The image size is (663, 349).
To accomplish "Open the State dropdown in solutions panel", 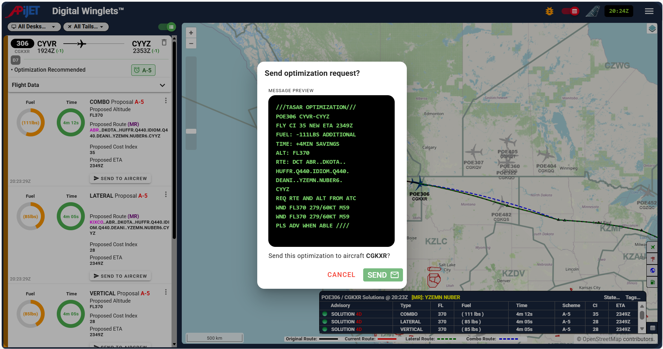I will point(612,297).
